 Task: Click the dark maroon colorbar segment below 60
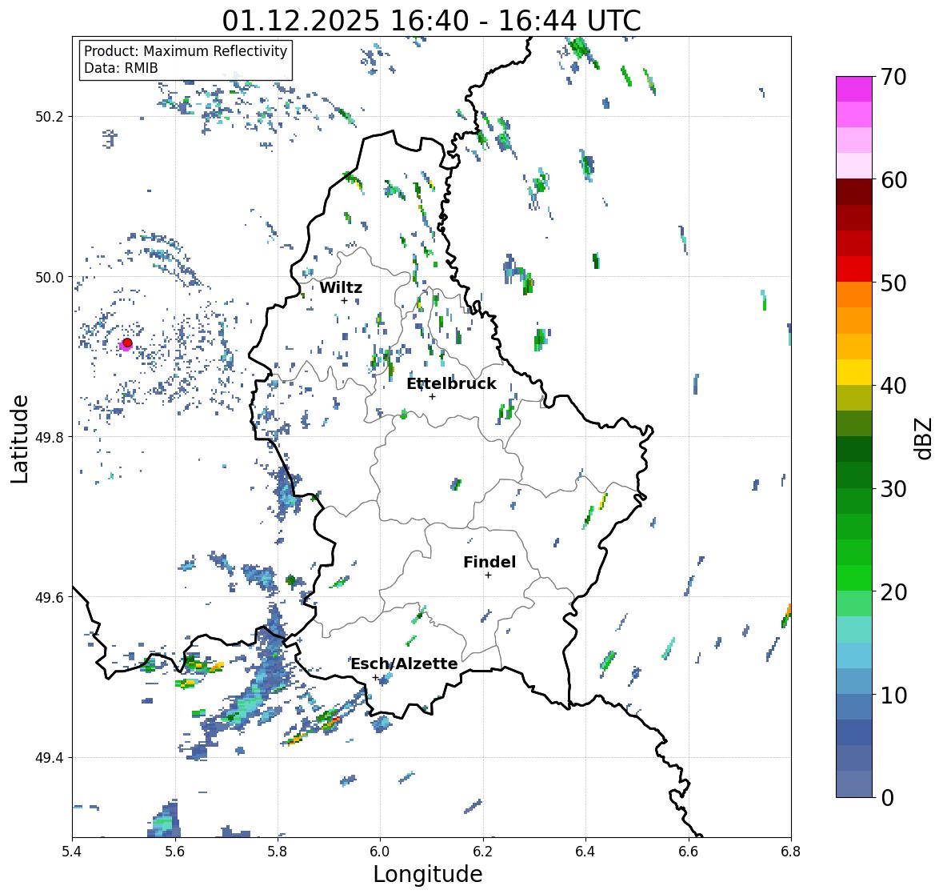[854, 192]
